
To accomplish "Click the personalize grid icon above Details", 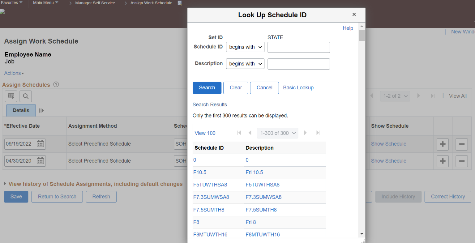I will 11,96.
